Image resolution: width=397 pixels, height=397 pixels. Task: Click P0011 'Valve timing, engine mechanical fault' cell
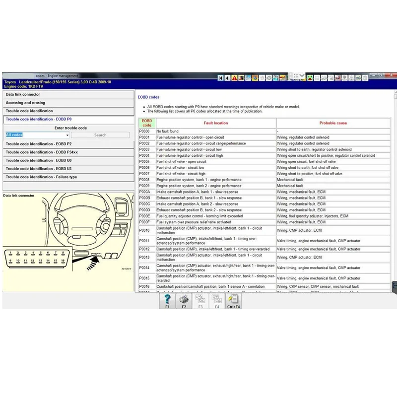coord(333,241)
